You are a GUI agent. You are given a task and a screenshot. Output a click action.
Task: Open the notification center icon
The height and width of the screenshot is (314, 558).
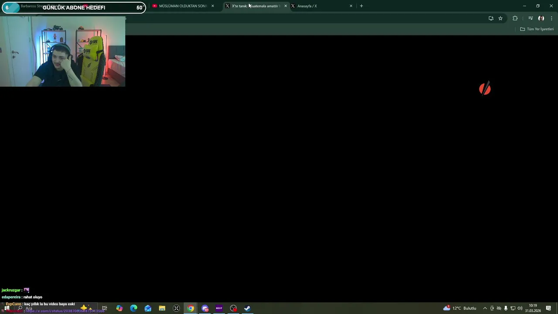pos(548,308)
